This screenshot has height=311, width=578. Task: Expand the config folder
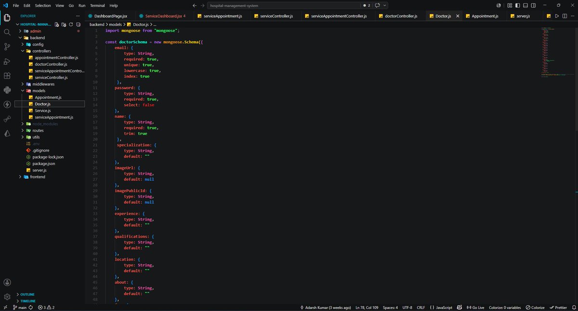coord(50,44)
